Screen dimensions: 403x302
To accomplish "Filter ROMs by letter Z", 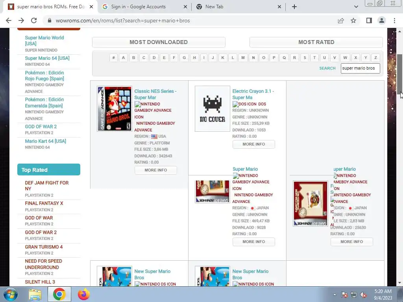I will click(375, 57).
